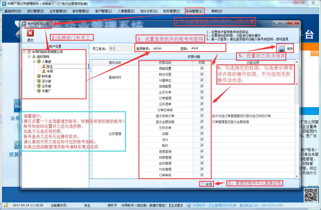Image resolution: width=321 pixels, height=210 pixels.
Task: Collapse the 组织架构 tree node
Action: coord(29,57)
